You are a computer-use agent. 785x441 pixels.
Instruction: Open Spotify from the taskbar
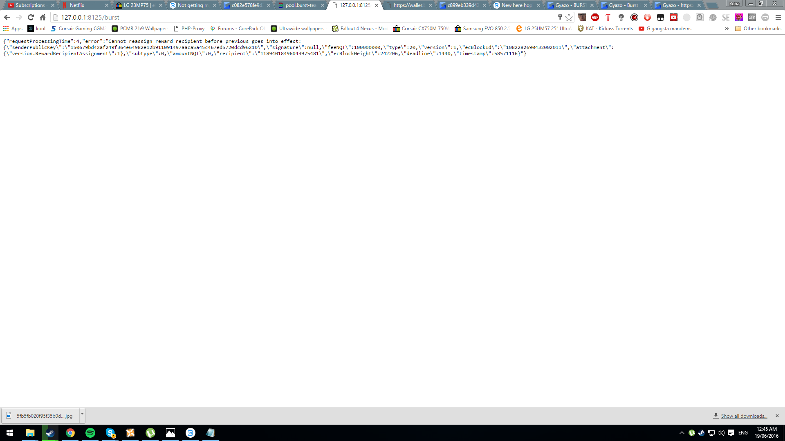click(90, 433)
